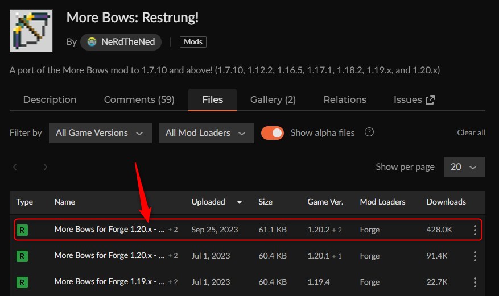Click the help icon next to alpha files
This screenshot has height=296, width=499.
pos(369,132)
